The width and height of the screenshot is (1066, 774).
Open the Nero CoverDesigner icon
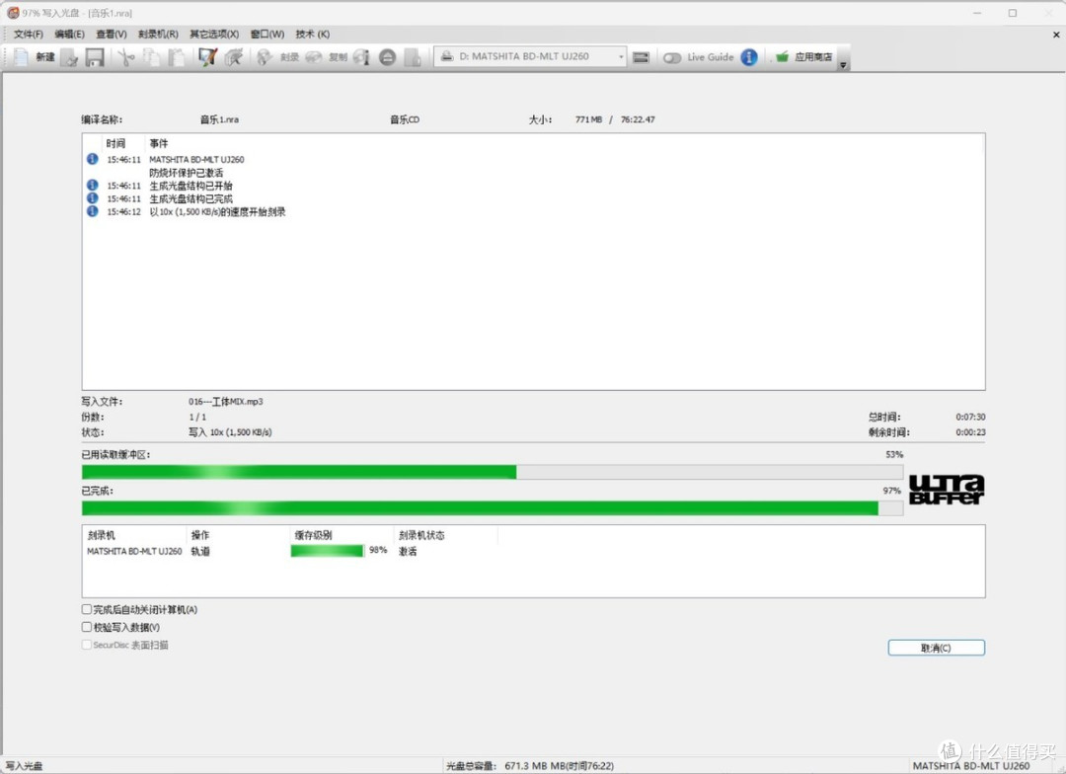(x=207, y=57)
